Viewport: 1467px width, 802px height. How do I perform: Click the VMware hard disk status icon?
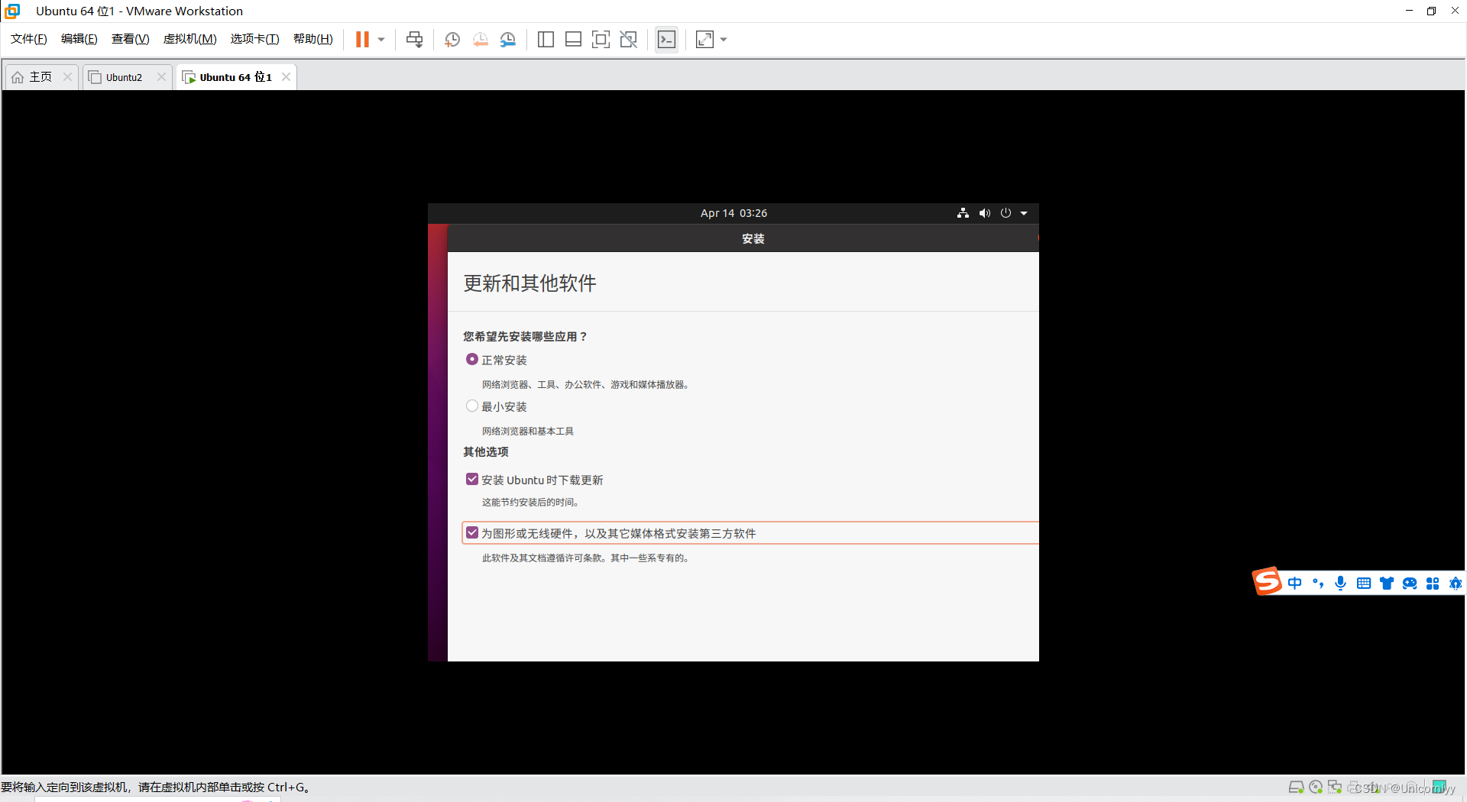[x=1296, y=787]
